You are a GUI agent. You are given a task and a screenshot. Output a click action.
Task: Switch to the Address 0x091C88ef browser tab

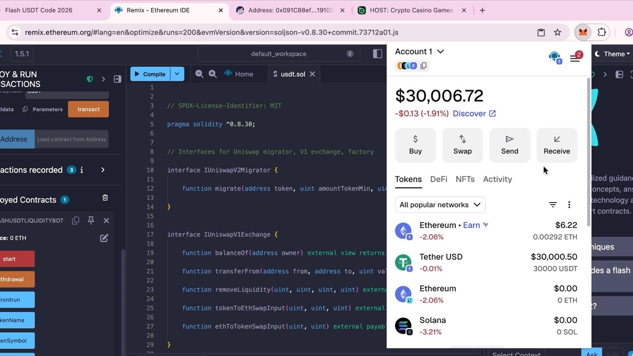(291, 10)
